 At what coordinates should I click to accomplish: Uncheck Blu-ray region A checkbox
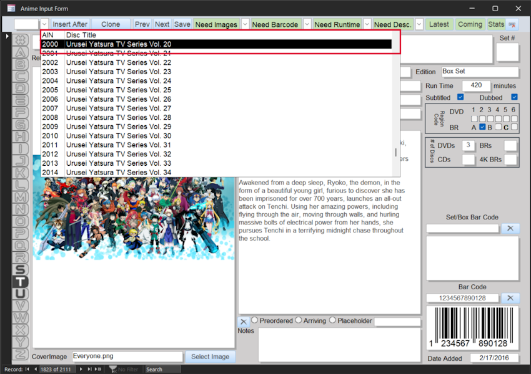click(x=482, y=127)
